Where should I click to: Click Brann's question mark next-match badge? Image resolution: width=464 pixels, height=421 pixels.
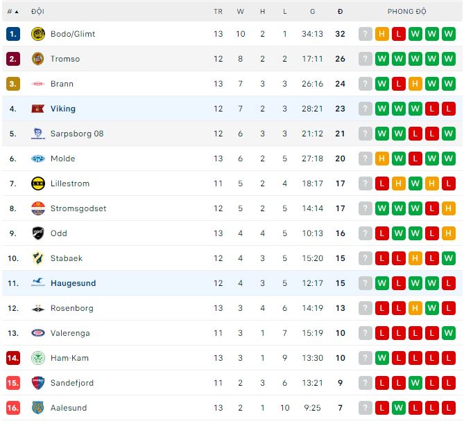[x=366, y=84]
